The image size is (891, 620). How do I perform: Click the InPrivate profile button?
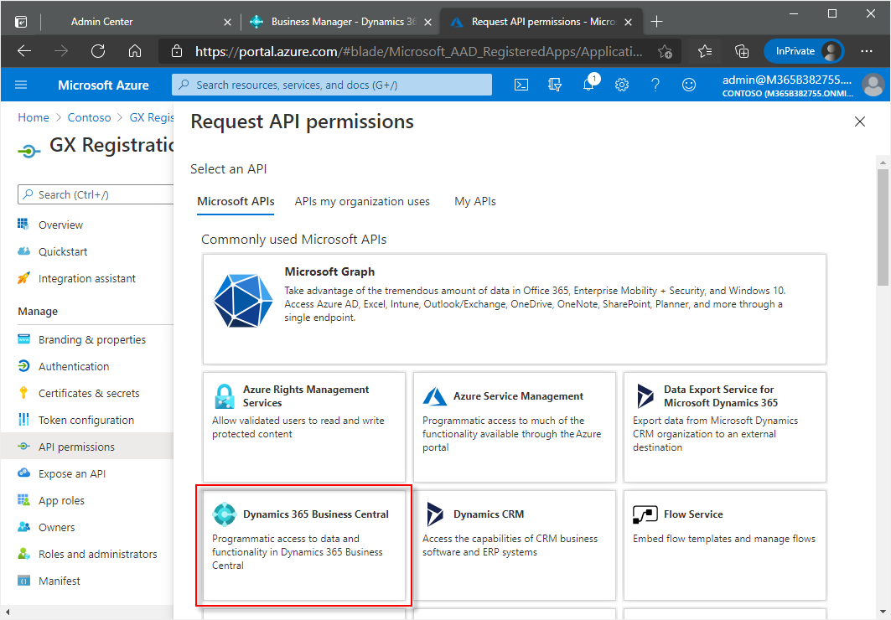tap(803, 51)
